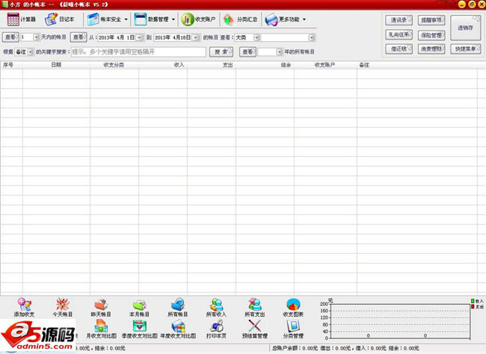The height and width of the screenshot is (354, 486).
Task: Open 季度收支对比图 quarterly comparison chart
Action: [140, 329]
